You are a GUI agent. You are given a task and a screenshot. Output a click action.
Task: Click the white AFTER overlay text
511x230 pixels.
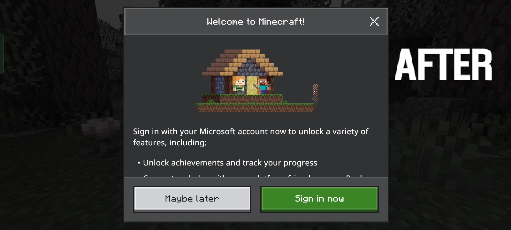[x=444, y=65]
